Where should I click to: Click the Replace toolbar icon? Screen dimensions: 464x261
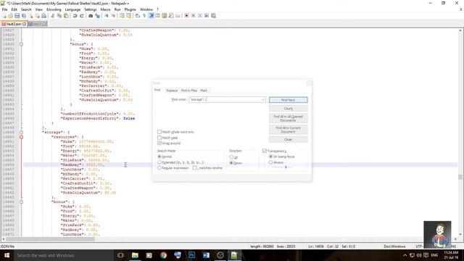97,16
